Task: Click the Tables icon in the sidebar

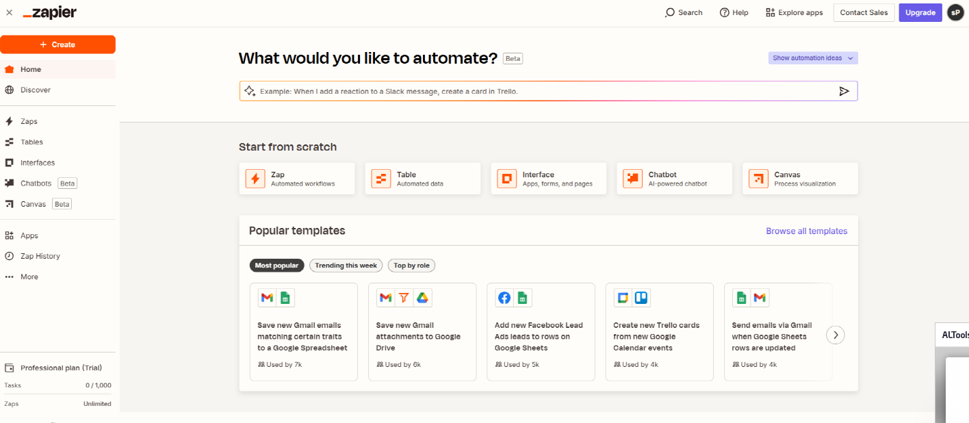Action: (9, 142)
